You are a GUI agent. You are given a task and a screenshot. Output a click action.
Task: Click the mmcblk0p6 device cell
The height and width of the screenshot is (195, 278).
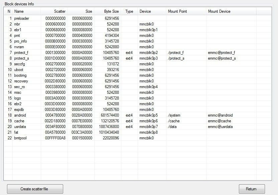click(x=149, y=121)
